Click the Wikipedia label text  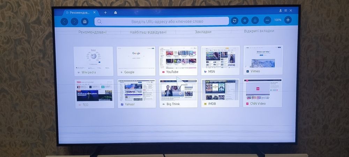(x=89, y=72)
